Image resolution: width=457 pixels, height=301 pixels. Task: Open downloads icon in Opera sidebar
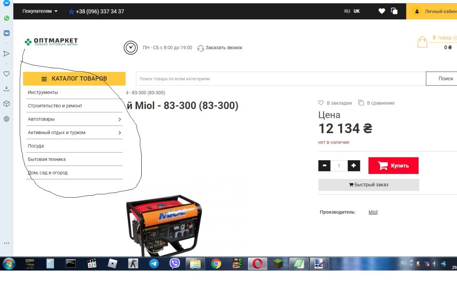(6, 89)
